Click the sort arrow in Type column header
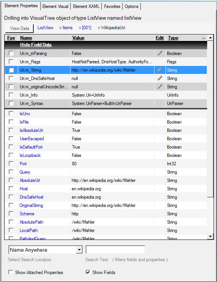Viewport: 217px width, 282px height. pyautogui.click(x=203, y=38)
